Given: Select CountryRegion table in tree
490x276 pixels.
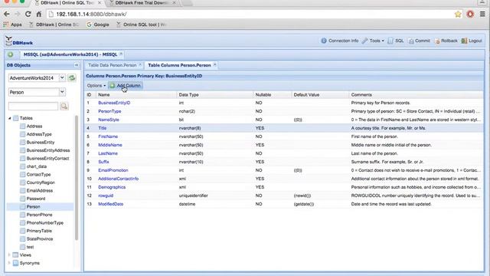Looking at the screenshot, I should pyautogui.click(x=41, y=182).
